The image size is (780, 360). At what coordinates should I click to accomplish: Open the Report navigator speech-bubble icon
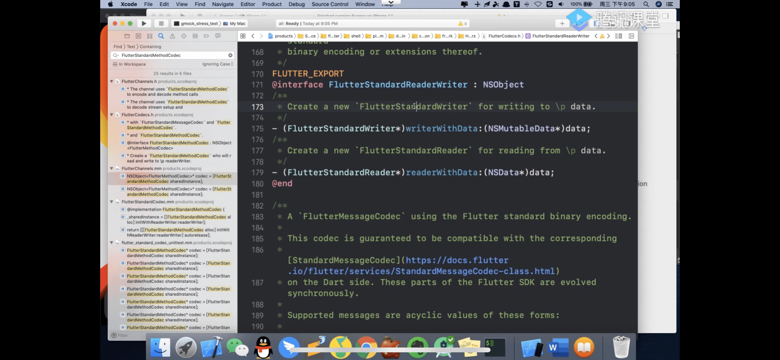pos(218,36)
